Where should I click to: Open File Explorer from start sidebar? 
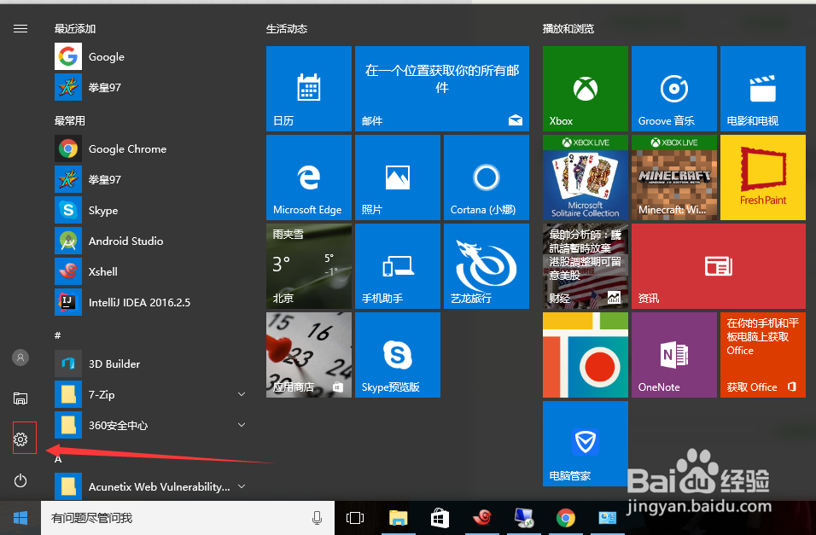(x=20, y=398)
